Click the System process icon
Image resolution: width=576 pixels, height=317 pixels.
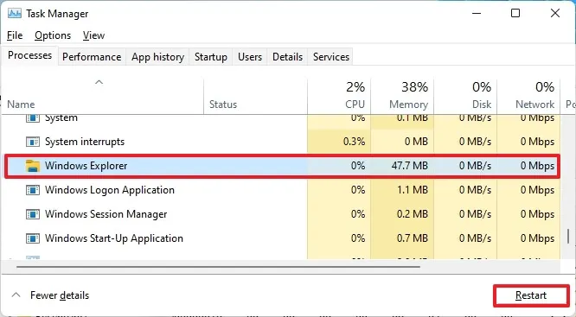33,118
